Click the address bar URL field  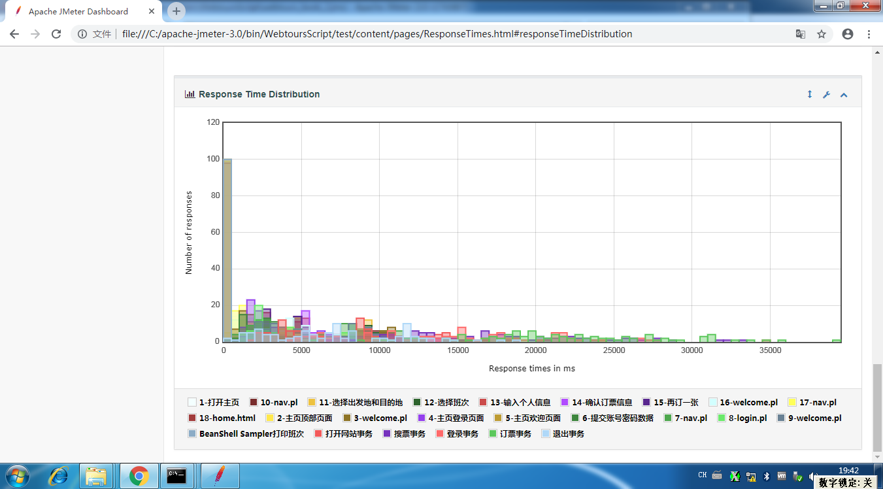[x=451, y=34]
